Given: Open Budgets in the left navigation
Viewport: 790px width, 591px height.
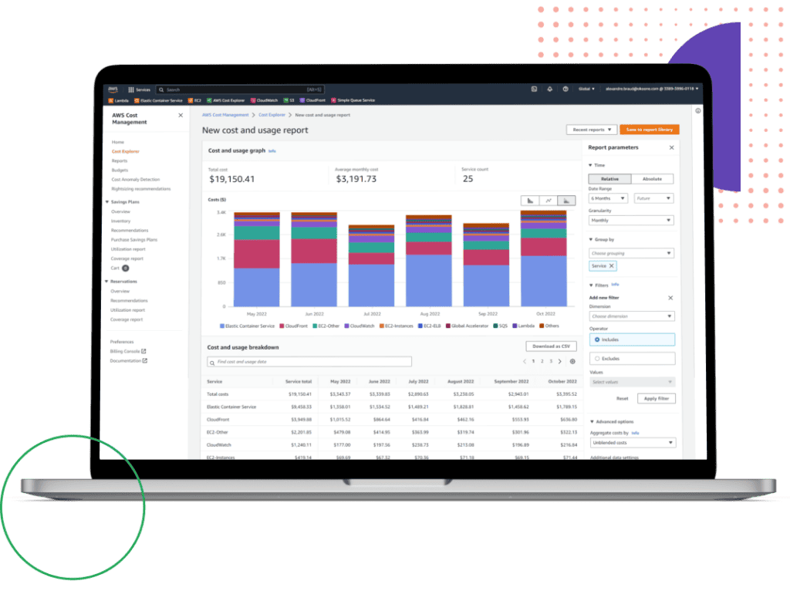Looking at the screenshot, I should pos(120,170).
